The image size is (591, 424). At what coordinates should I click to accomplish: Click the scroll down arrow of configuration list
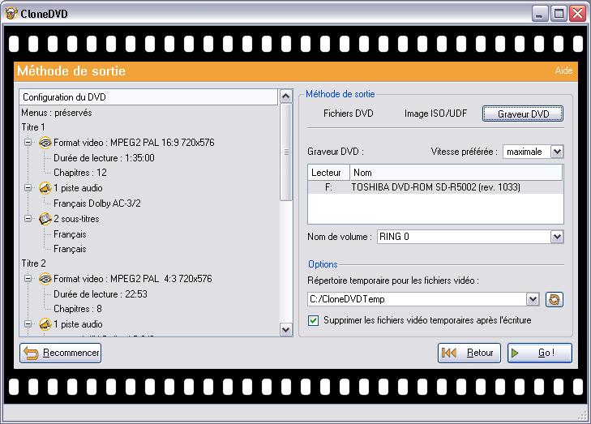click(286, 330)
